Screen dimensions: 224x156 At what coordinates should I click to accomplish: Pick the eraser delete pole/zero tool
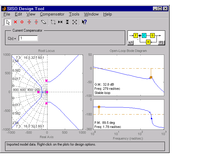coord(44,22)
